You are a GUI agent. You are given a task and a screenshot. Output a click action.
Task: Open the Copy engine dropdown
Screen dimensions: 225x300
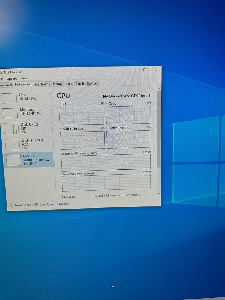point(107,104)
